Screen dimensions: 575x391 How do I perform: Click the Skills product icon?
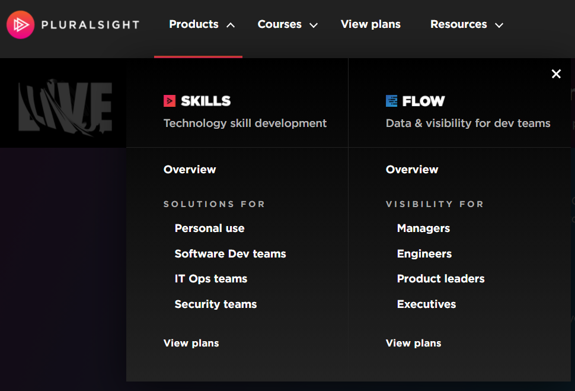point(170,101)
